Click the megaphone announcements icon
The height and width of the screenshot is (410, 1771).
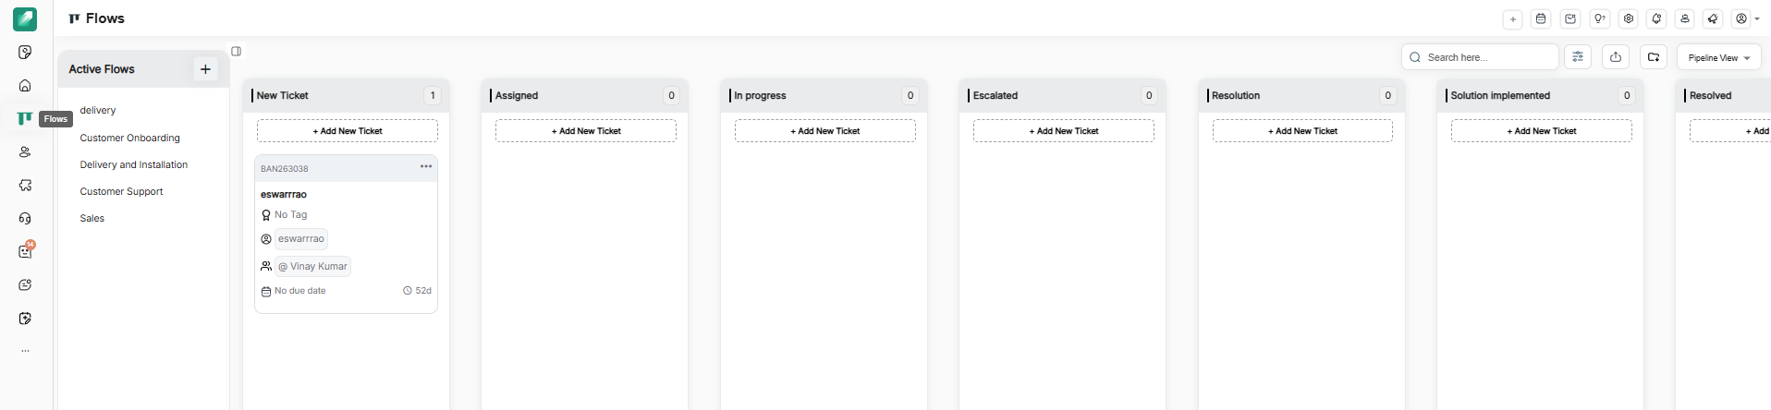pos(1713,18)
